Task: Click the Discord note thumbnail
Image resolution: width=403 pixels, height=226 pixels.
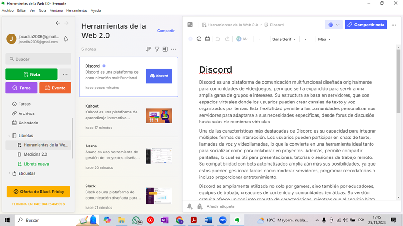Action: [x=159, y=76]
